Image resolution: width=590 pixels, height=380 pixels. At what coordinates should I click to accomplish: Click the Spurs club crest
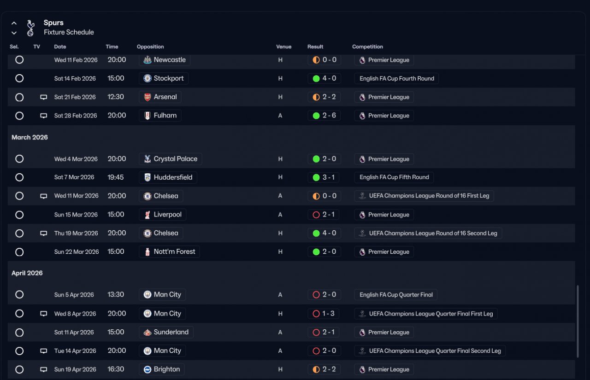tap(30, 28)
